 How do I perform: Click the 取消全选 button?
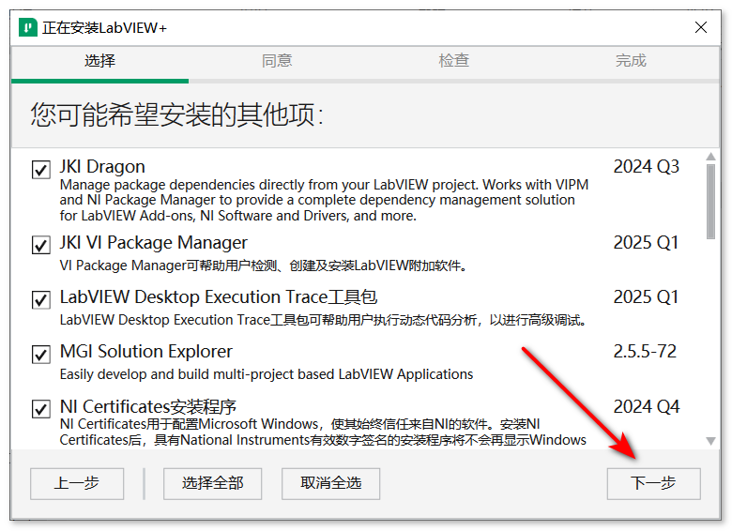330,484
